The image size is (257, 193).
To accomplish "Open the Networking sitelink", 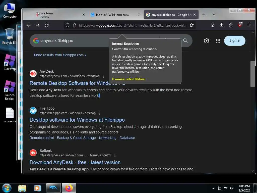I will tap(108, 138).
